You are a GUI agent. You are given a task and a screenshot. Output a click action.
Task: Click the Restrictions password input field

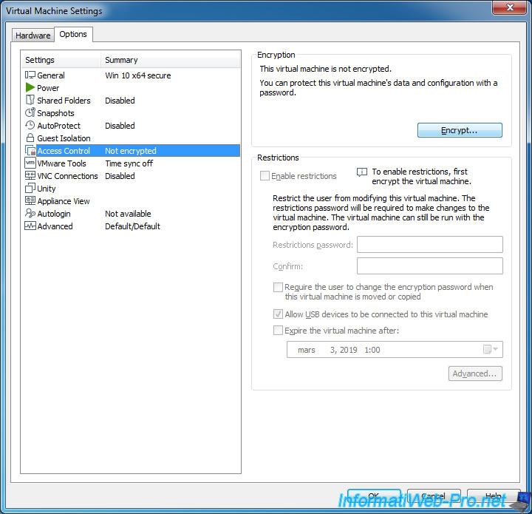[x=429, y=245]
